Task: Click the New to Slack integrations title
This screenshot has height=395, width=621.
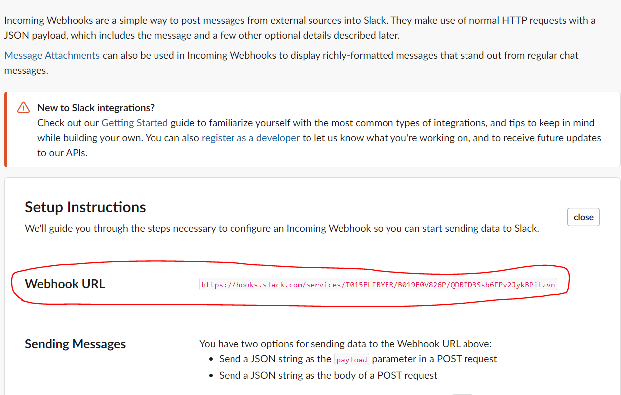Action: click(96, 108)
